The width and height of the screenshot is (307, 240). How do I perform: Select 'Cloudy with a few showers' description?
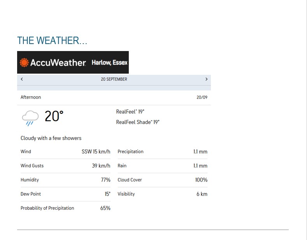51,138
